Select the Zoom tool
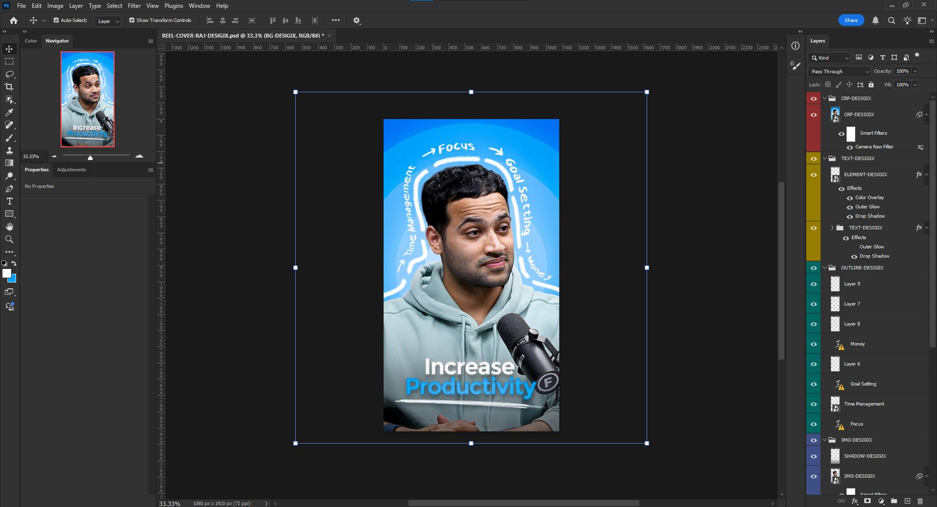The height and width of the screenshot is (507, 937). [x=9, y=239]
